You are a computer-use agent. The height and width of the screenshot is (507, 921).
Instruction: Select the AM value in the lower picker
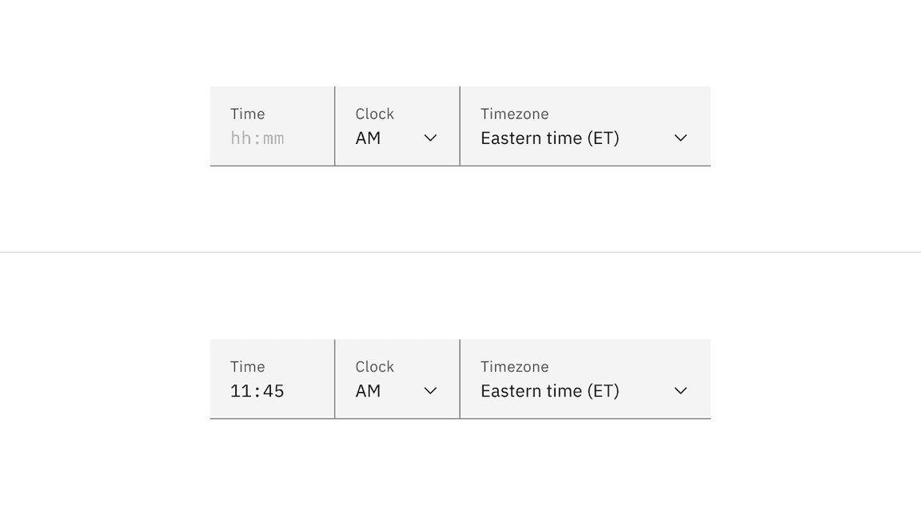coord(368,390)
